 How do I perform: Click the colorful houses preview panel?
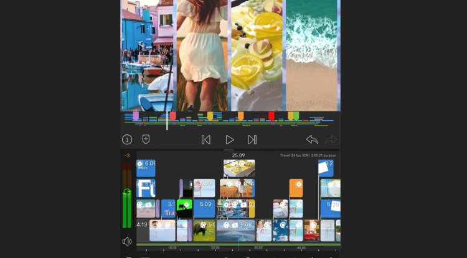coord(147,55)
